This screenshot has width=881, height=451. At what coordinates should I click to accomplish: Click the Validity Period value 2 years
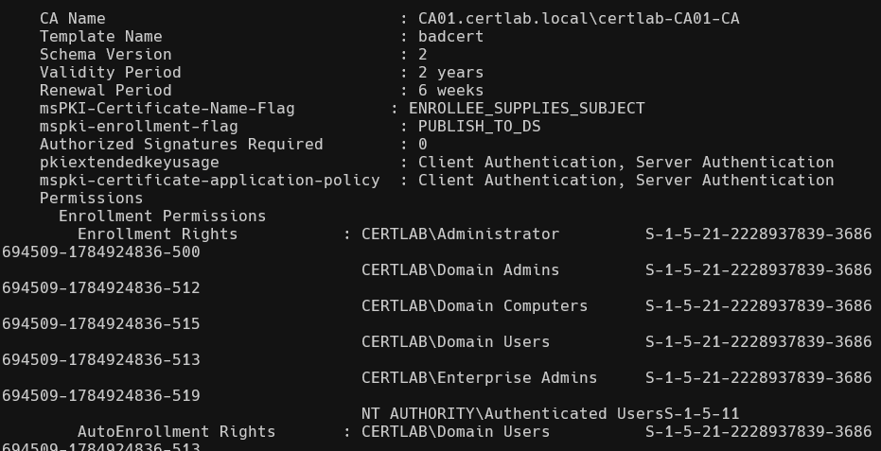[450, 72]
